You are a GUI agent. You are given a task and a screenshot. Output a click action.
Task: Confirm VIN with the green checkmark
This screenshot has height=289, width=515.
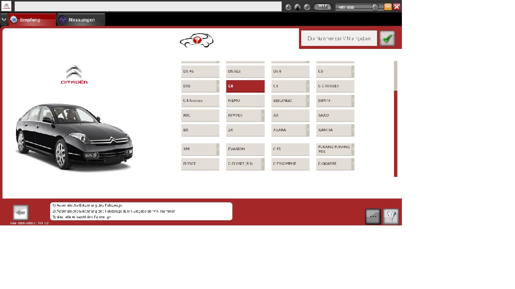pos(387,38)
